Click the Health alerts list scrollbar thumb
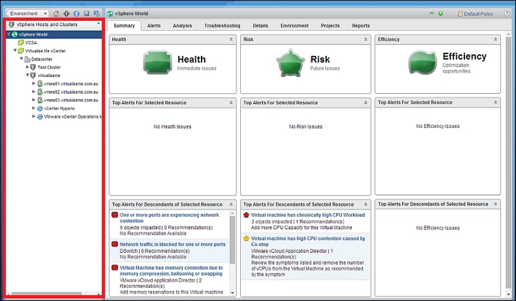This screenshot has width=516, height=301. [x=232, y=240]
